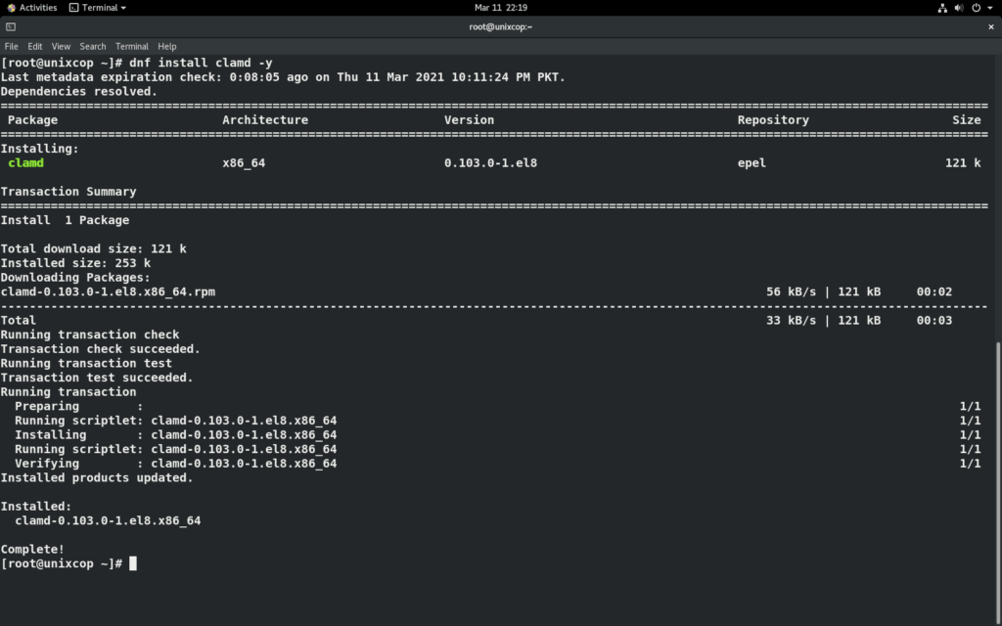Screen dimensions: 1002x626
Task: Expand the system menu arrow beside power icon
Action: (x=990, y=8)
